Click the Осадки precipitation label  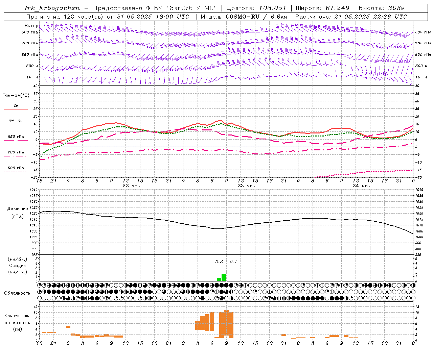[17, 266]
